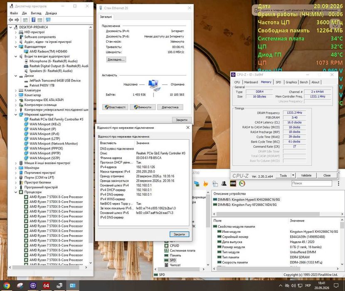Show hidden system tray icons chevron
The height and width of the screenshot is (291, 345).
click(280, 286)
